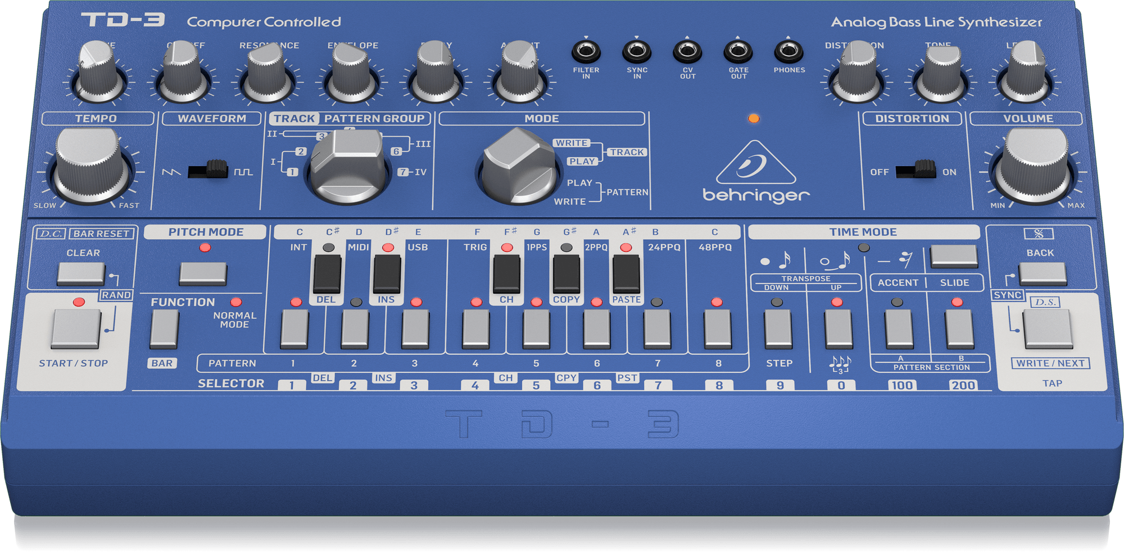
Task: Click the GATE OUT jack socket
Action: 738,52
